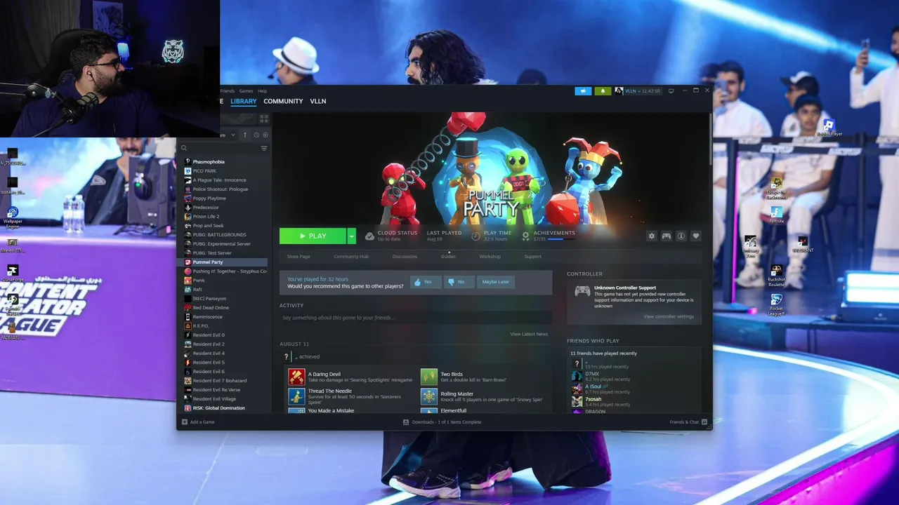The width and height of the screenshot is (899, 505).
Task: Click Yes thumbs-up recommend button
Action: (426, 282)
